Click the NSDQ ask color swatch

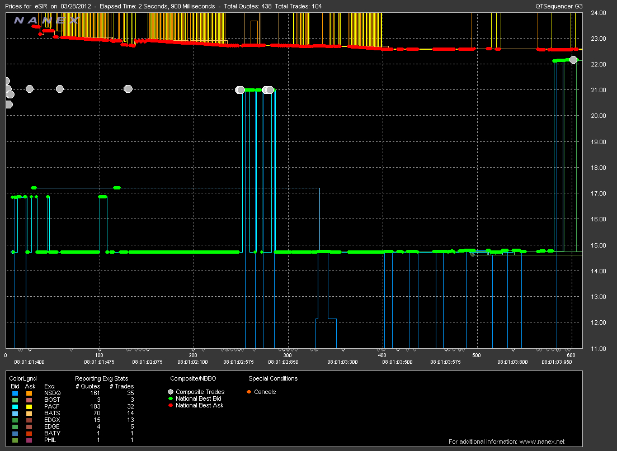pyautogui.click(x=29, y=393)
